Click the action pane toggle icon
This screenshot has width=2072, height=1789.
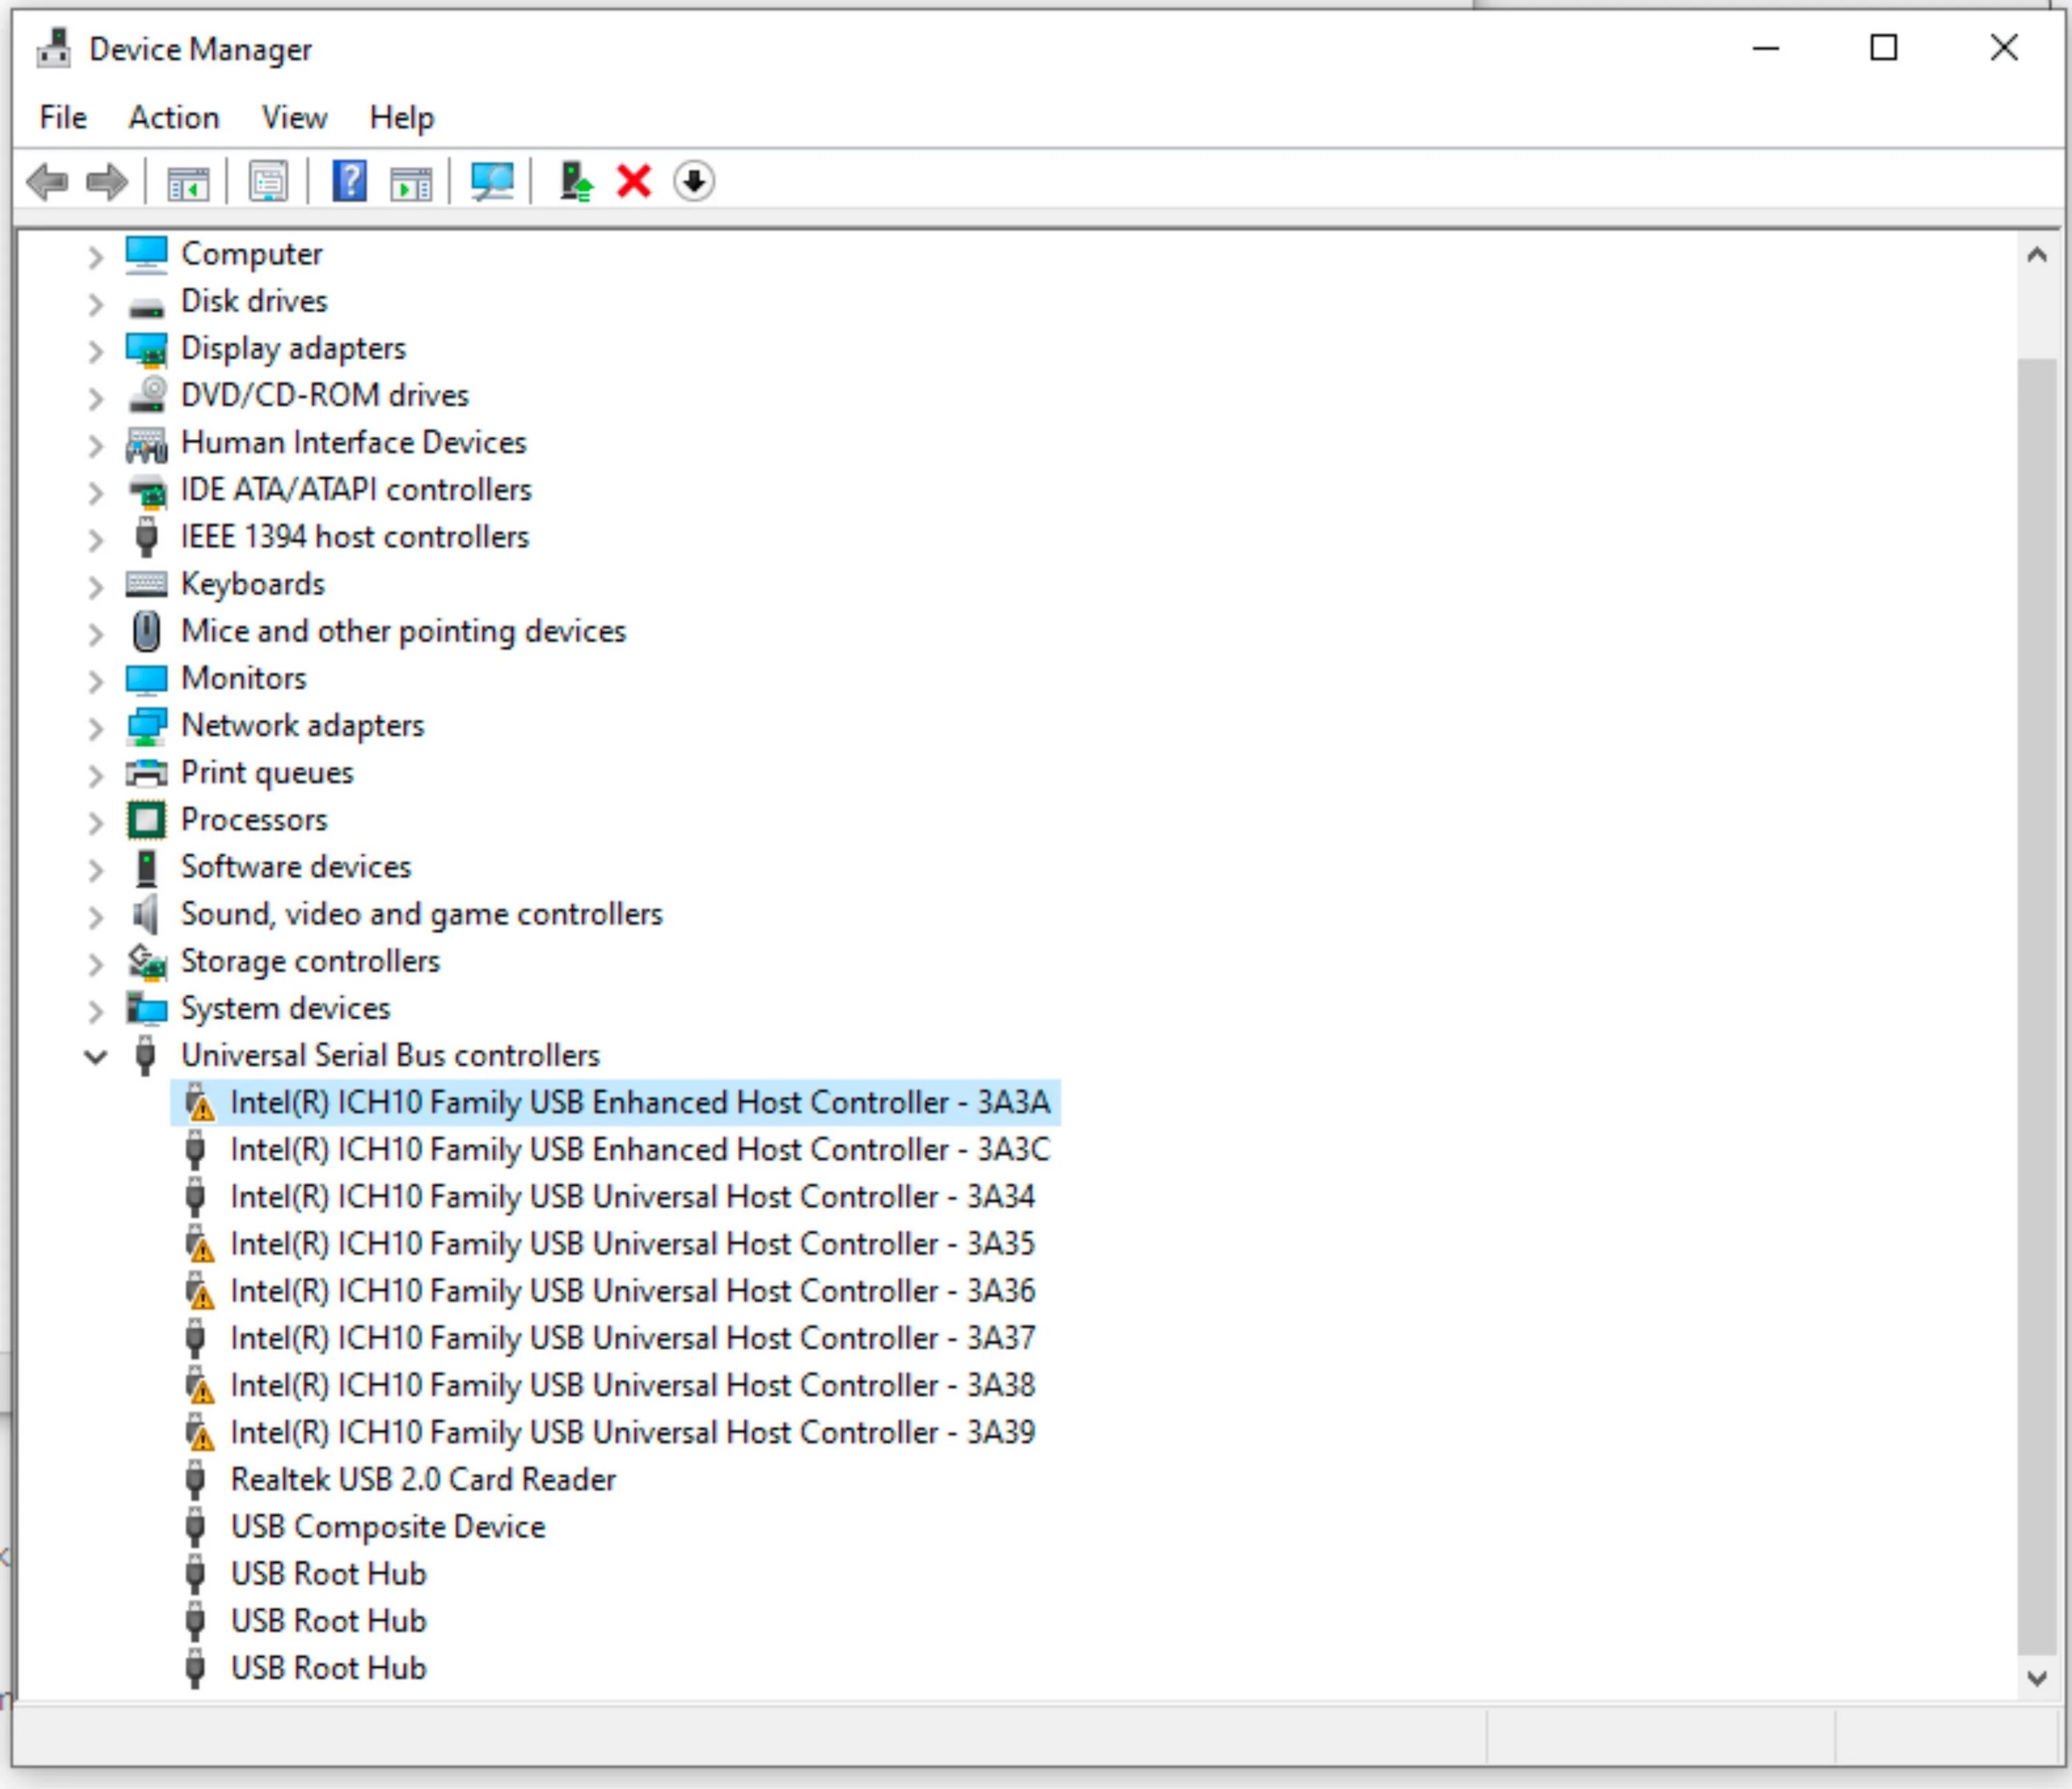[411, 182]
